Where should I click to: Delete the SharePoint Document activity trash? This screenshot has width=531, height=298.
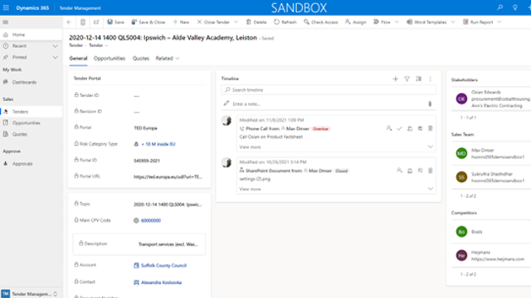click(431, 171)
